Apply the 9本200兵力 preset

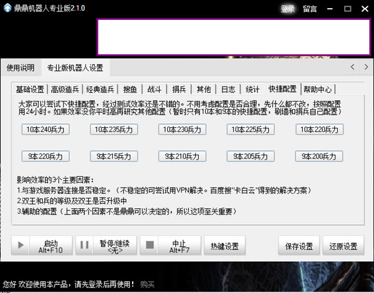pos(319,156)
